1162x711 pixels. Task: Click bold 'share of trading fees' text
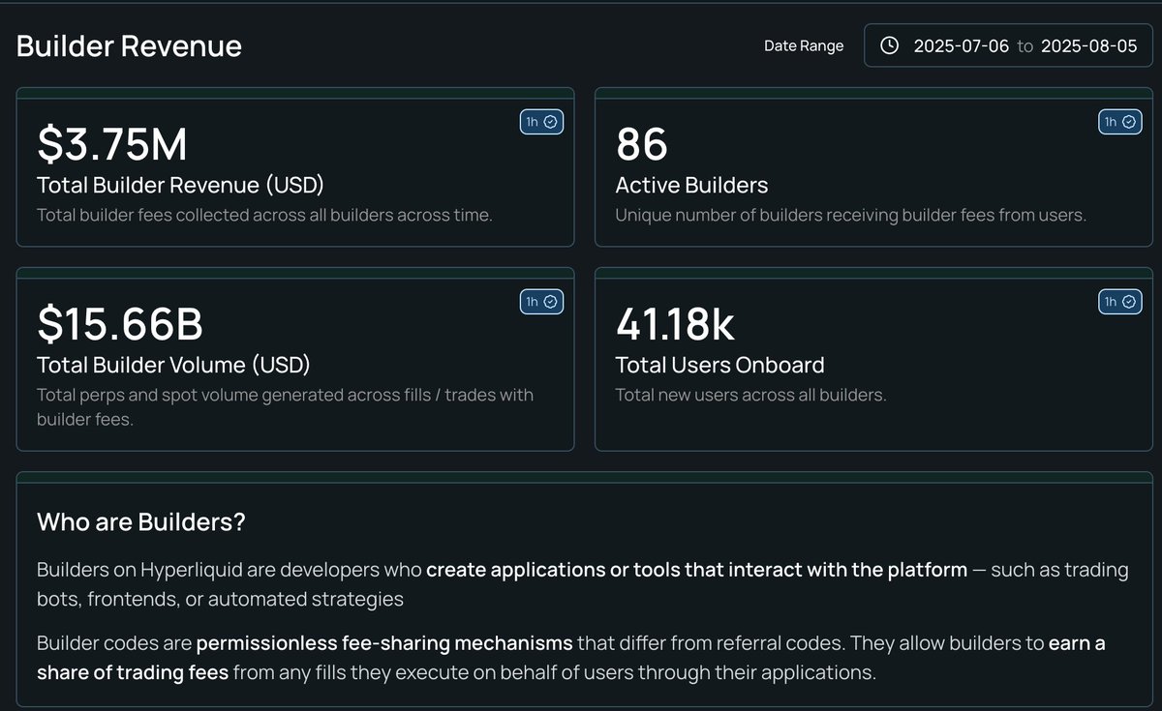pos(133,672)
